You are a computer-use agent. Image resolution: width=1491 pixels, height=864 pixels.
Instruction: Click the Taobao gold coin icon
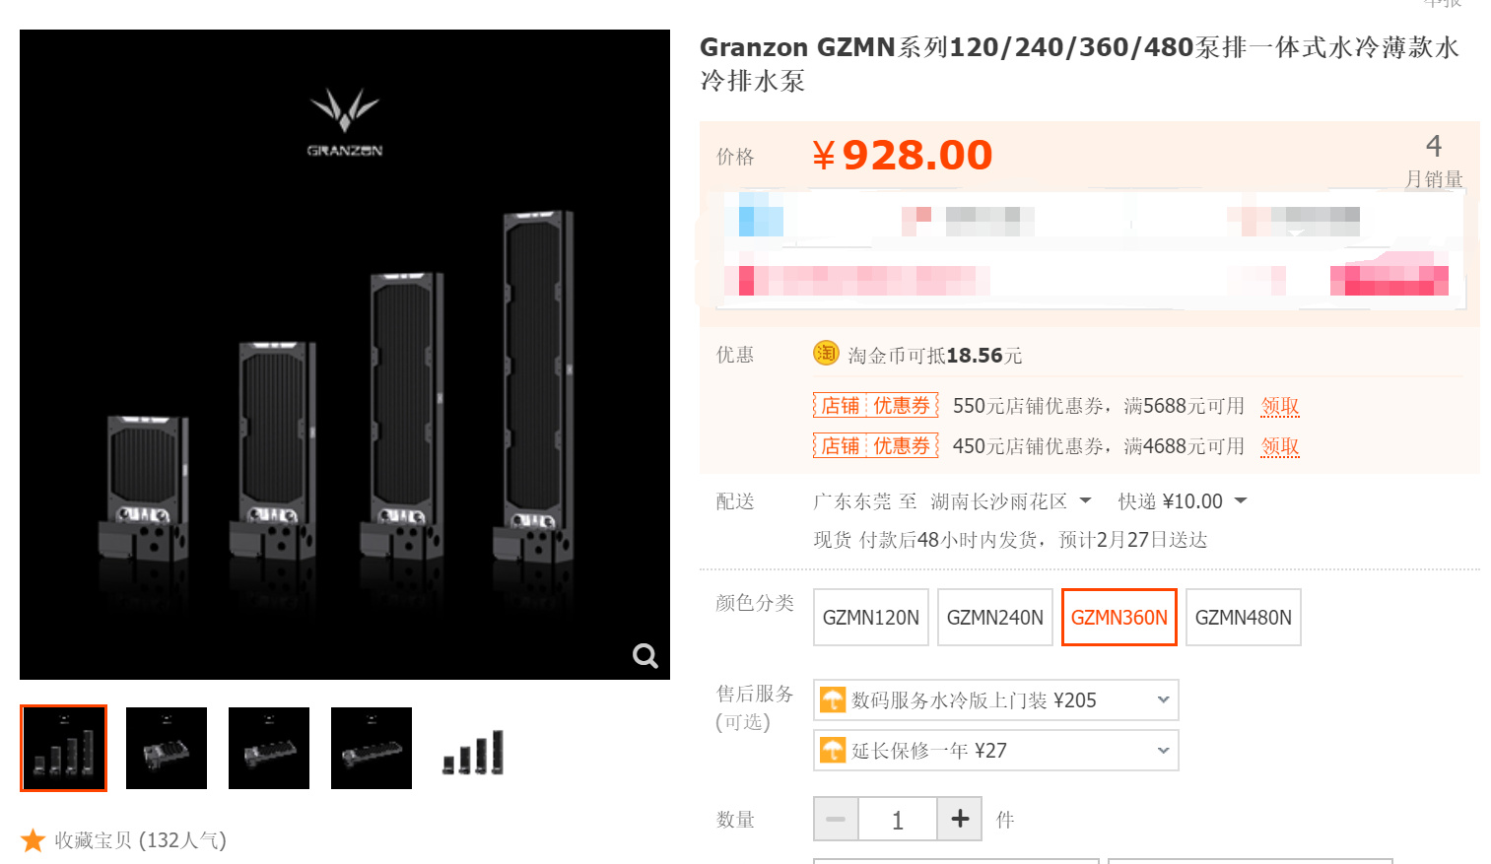[826, 353]
